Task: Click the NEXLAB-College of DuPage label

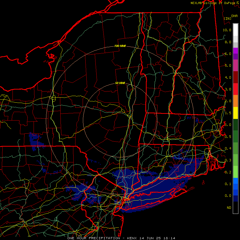Action: pyautogui.click(x=213, y=3)
